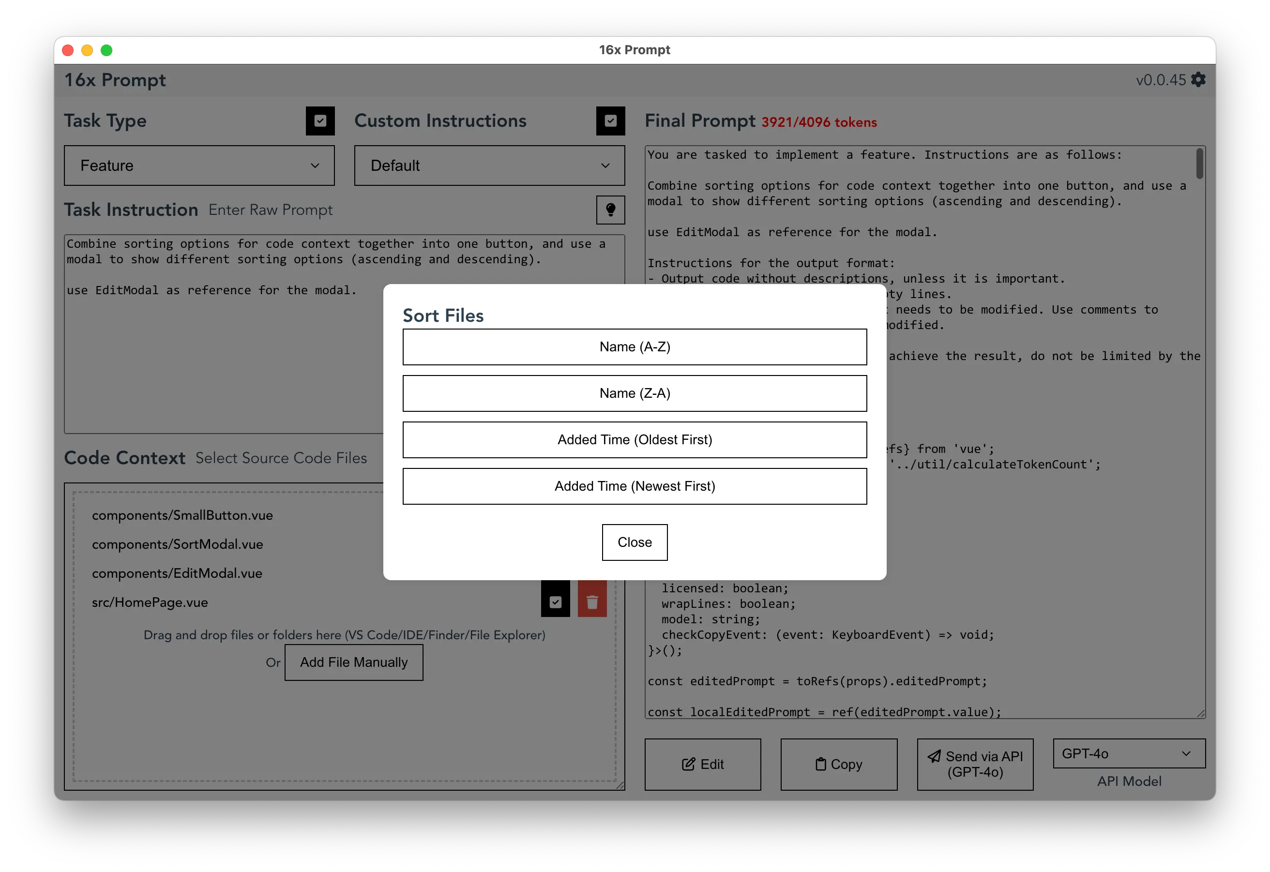
Task: Send prompt via API (GPT-4o)
Action: click(975, 765)
